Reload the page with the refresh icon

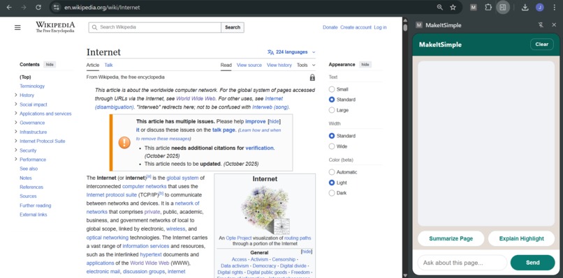point(38,7)
